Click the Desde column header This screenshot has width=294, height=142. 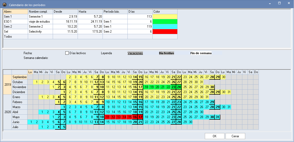click(x=65, y=12)
